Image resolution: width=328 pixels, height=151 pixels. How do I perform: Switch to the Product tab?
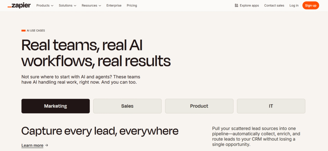199,106
